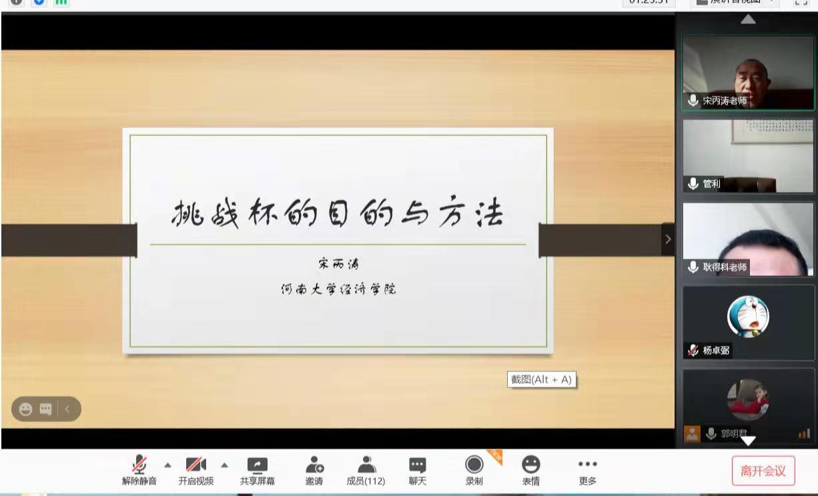The image size is (818, 496).
Task: Start recording with 录制 icon
Action: [474, 470]
